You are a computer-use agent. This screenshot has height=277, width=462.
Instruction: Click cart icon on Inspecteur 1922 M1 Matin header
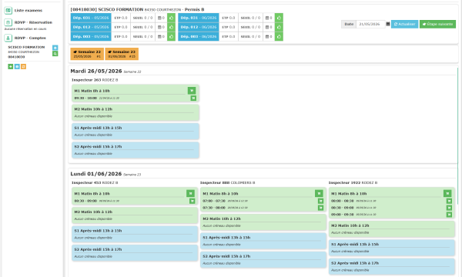447,193
